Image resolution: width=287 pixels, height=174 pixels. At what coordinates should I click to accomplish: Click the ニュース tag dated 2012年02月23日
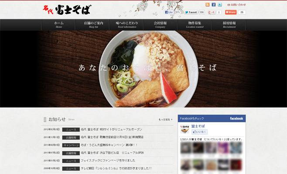[71, 130]
